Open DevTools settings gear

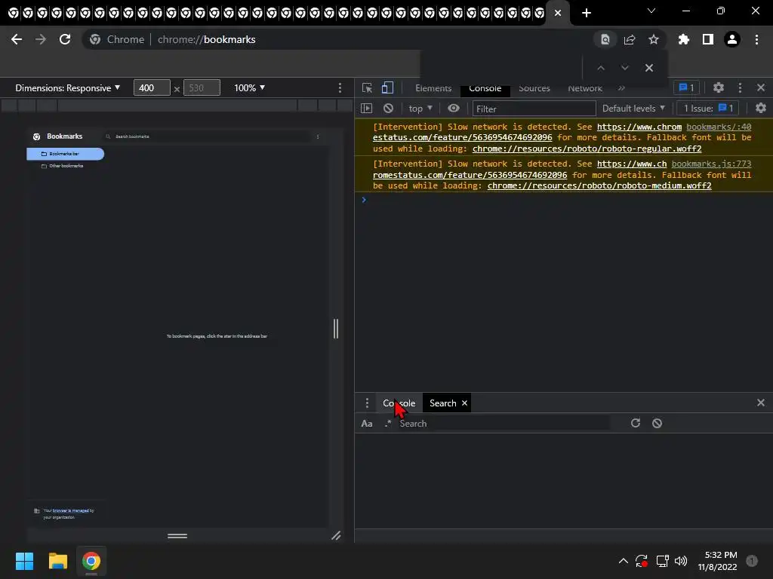(x=719, y=87)
